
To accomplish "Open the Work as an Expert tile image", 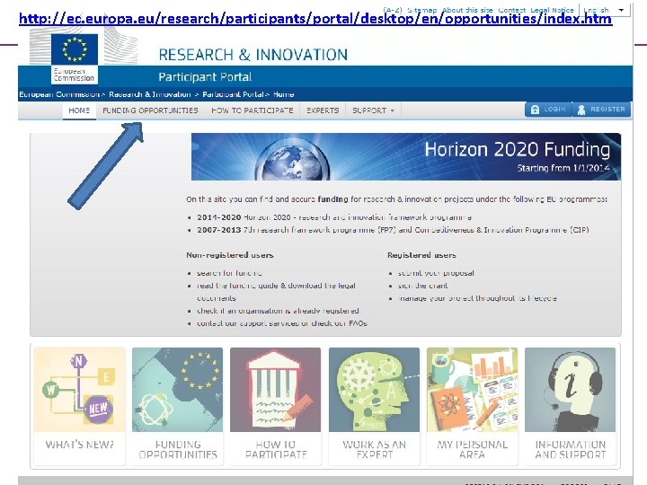I will point(374,390).
